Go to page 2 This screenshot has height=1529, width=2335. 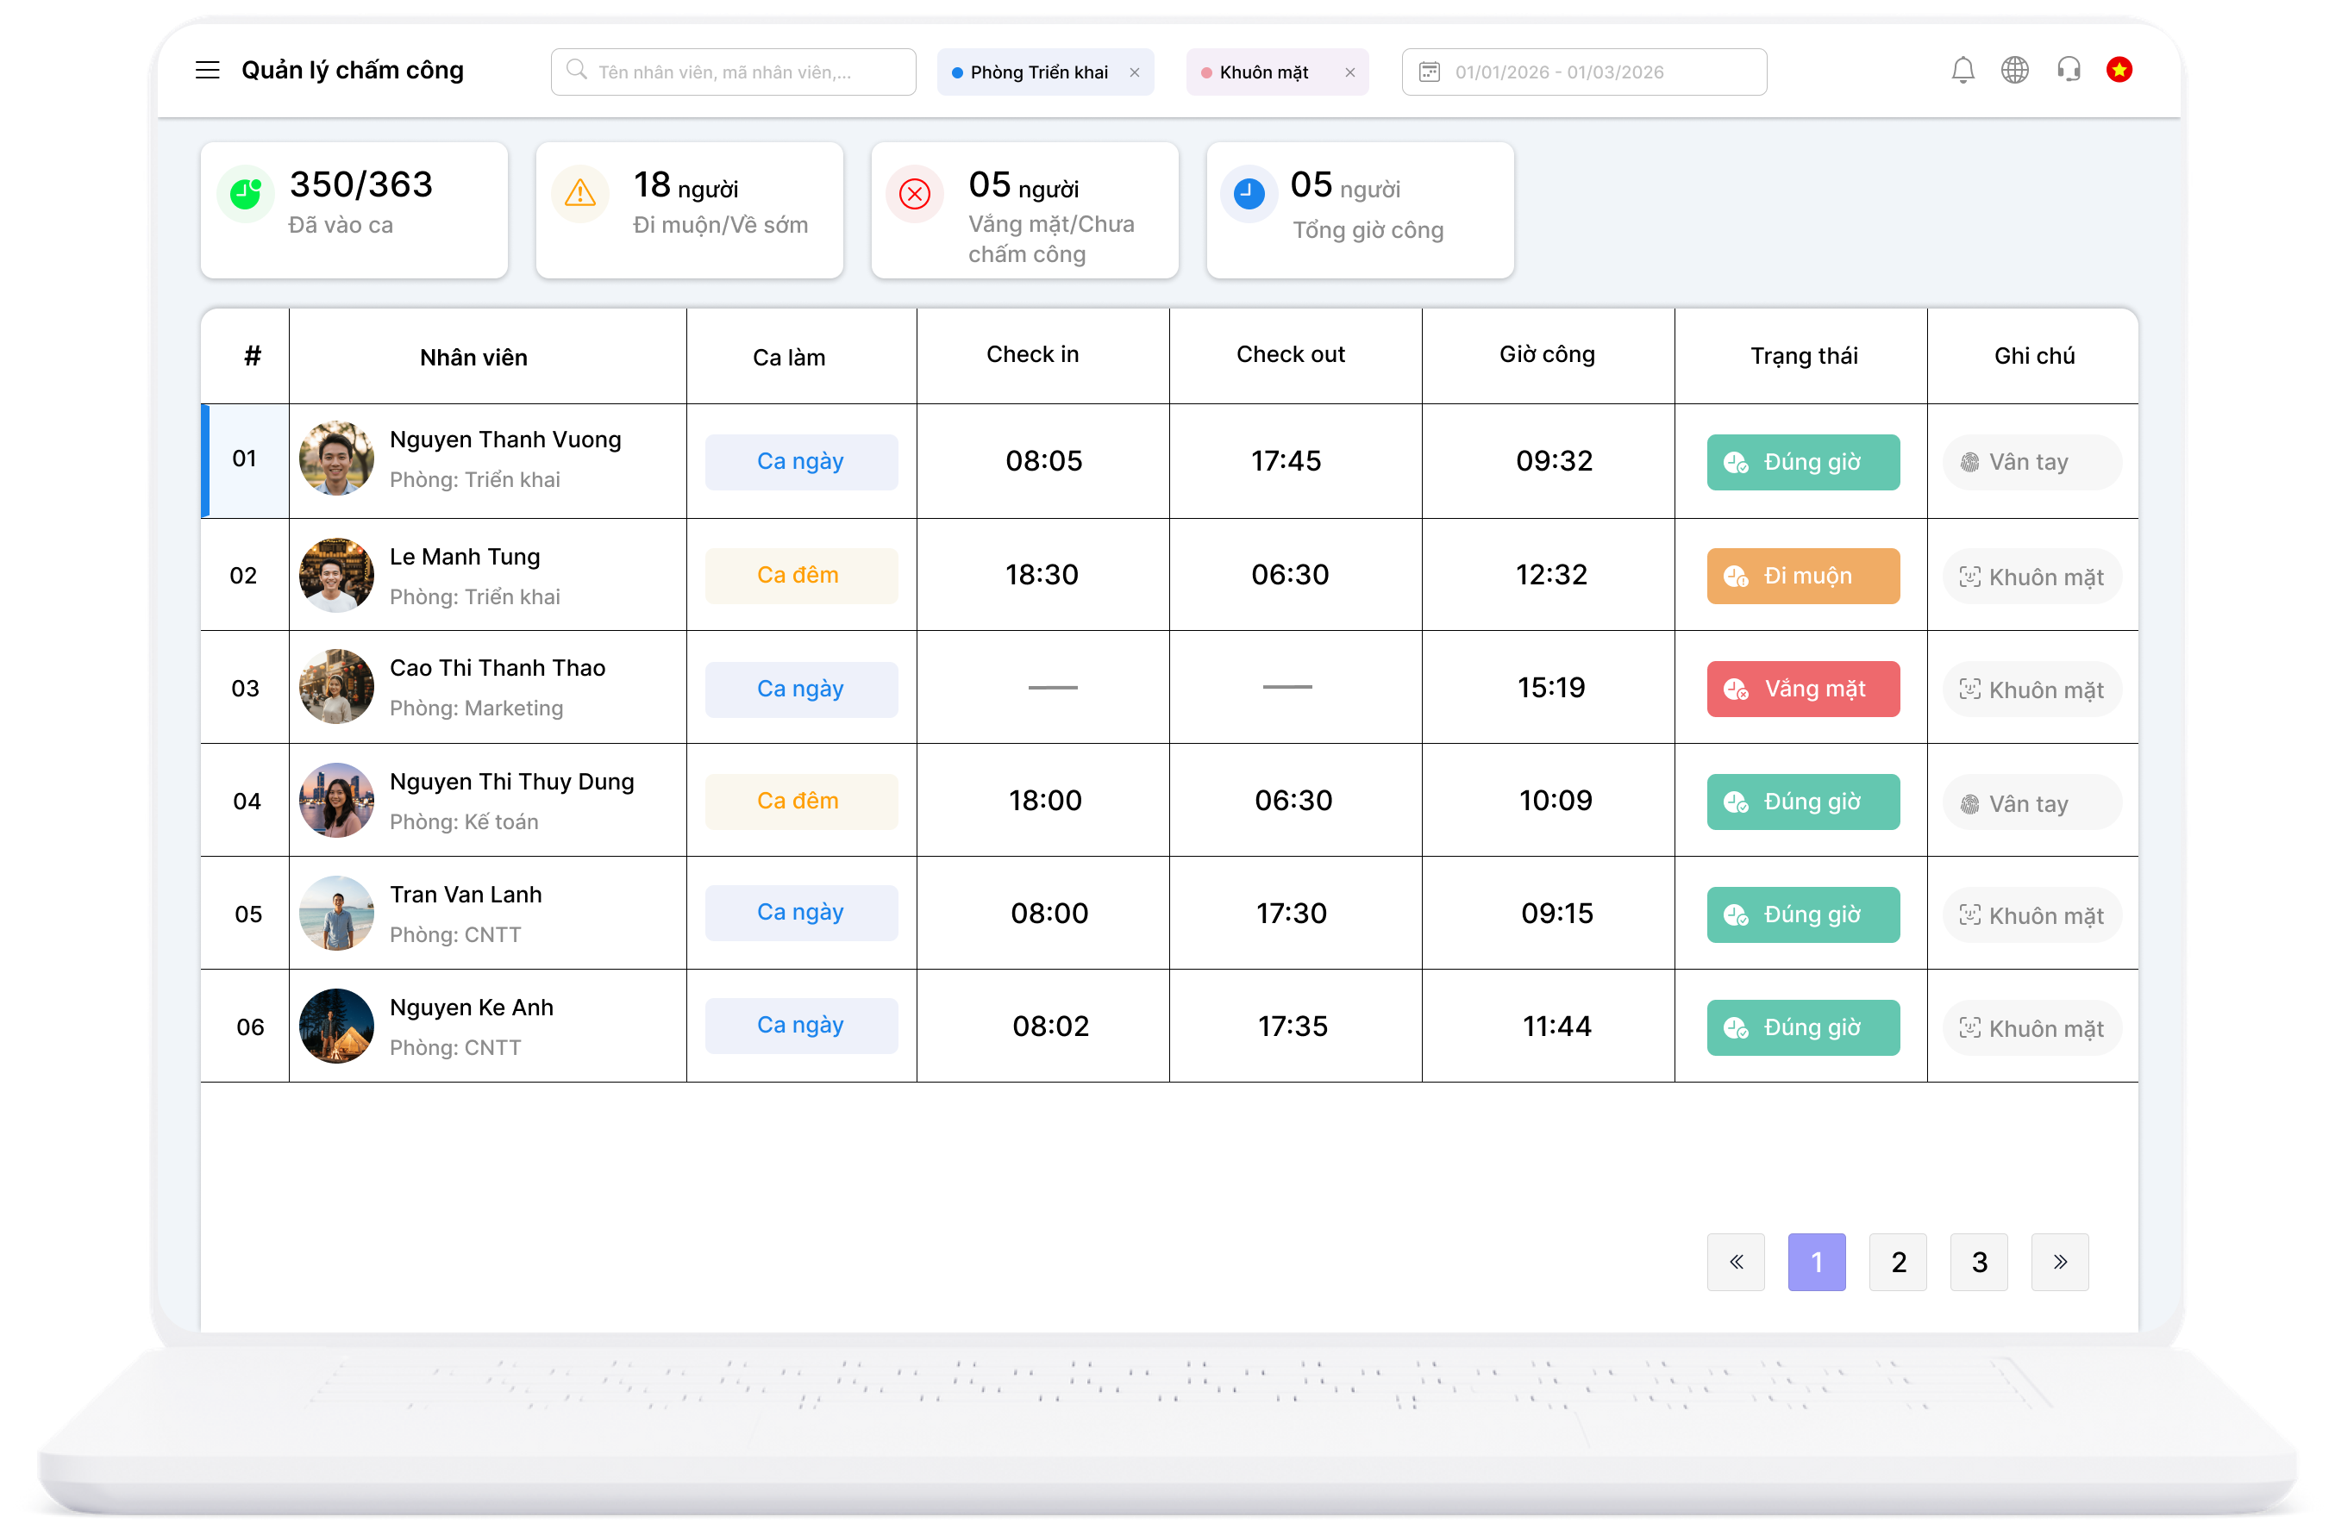point(1898,1262)
